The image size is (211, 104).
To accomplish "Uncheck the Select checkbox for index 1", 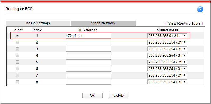I will click(x=17, y=36).
